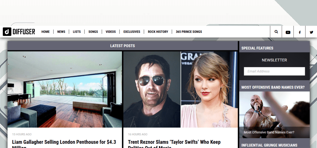
Task: Open the Rock History page
Action: click(158, 32)
